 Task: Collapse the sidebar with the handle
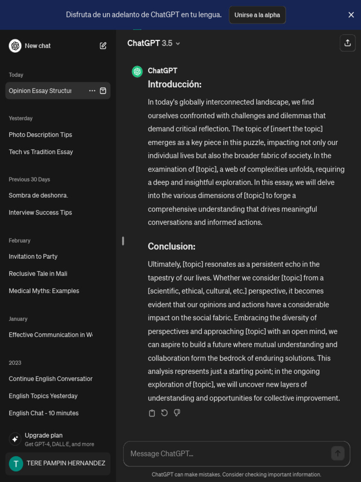pyautogui.click(x=123, y=241)
